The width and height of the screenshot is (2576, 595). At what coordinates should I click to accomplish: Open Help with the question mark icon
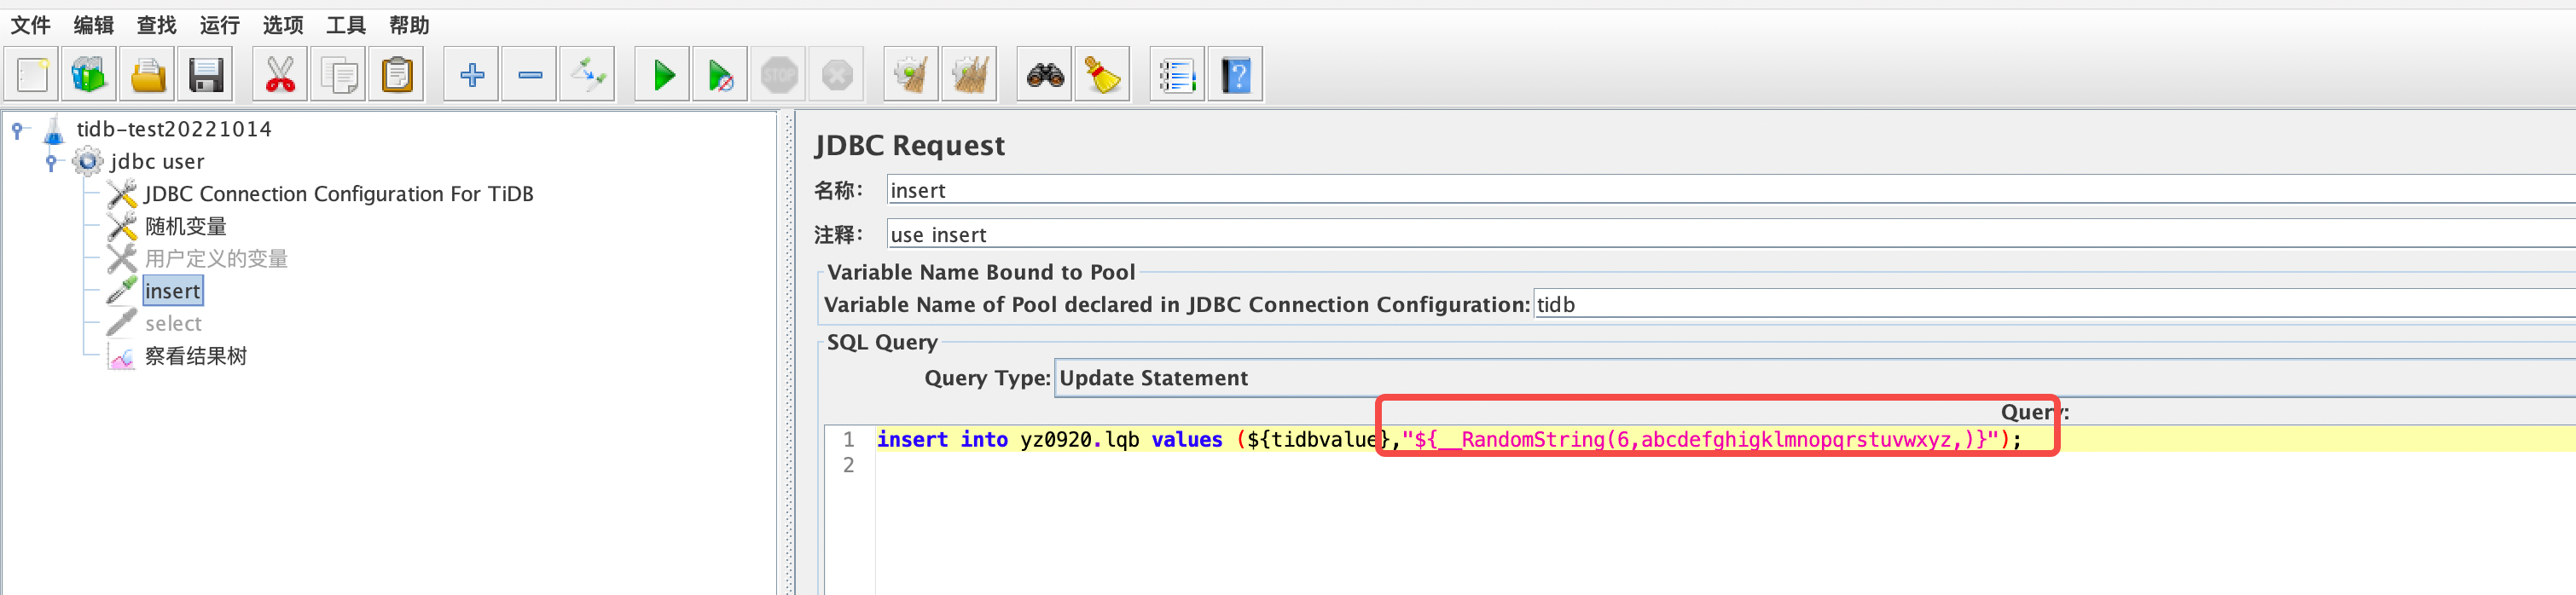[1236, 74]
